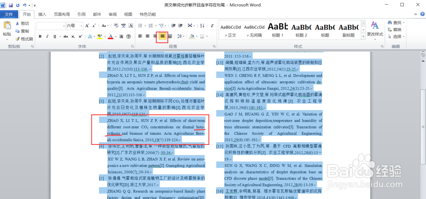Open the Font (字体) dialog launcher
This screenshot has height=199, width=426.
click(x=132, y=47)
